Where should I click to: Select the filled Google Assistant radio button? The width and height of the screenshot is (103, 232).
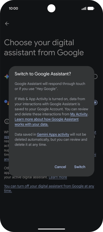[x=95, y=102]
